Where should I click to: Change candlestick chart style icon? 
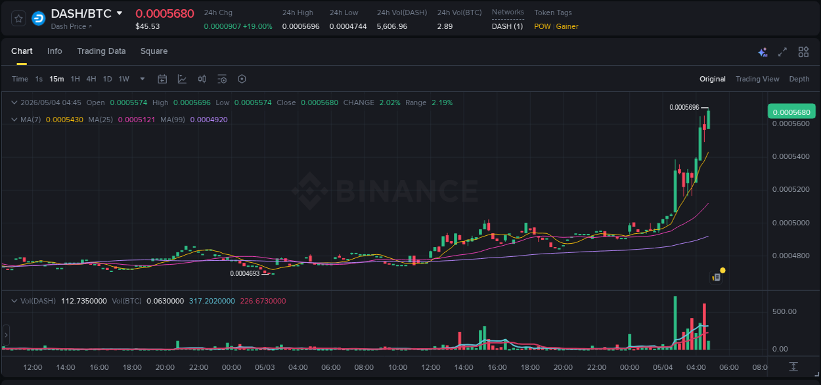pyautogui.click(x=202, y=79)
